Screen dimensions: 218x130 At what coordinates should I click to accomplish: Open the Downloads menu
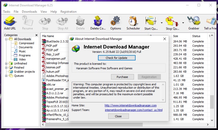[x=29, y=12]
